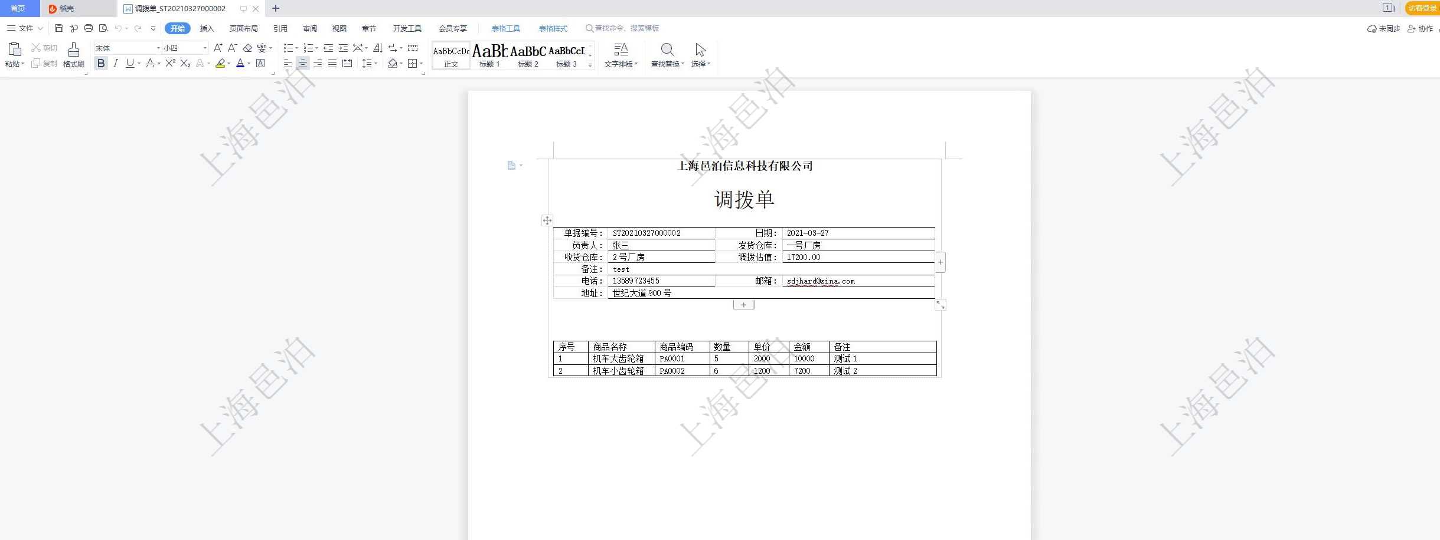Click the red font color swatch
This screenshot has width=1440, height=540.
click(240, 63)
